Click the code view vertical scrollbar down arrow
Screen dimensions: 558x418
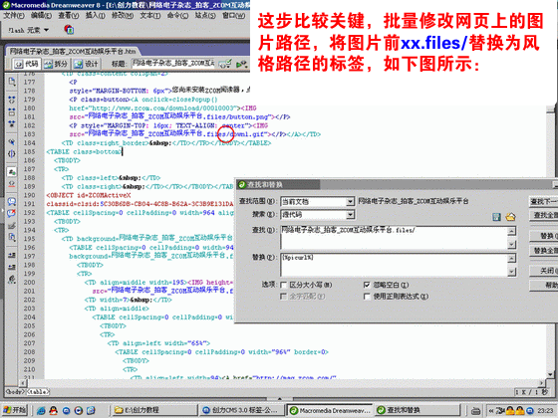point(550,374)
